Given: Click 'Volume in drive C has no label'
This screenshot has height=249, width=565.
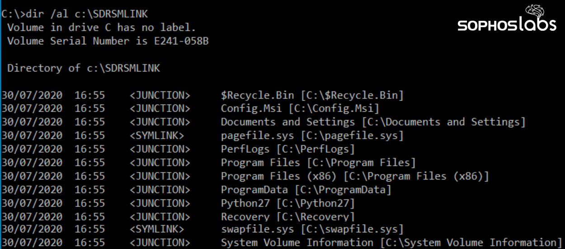Looking at the screenshot, I should pyautogui.click(x=101, y=28).
